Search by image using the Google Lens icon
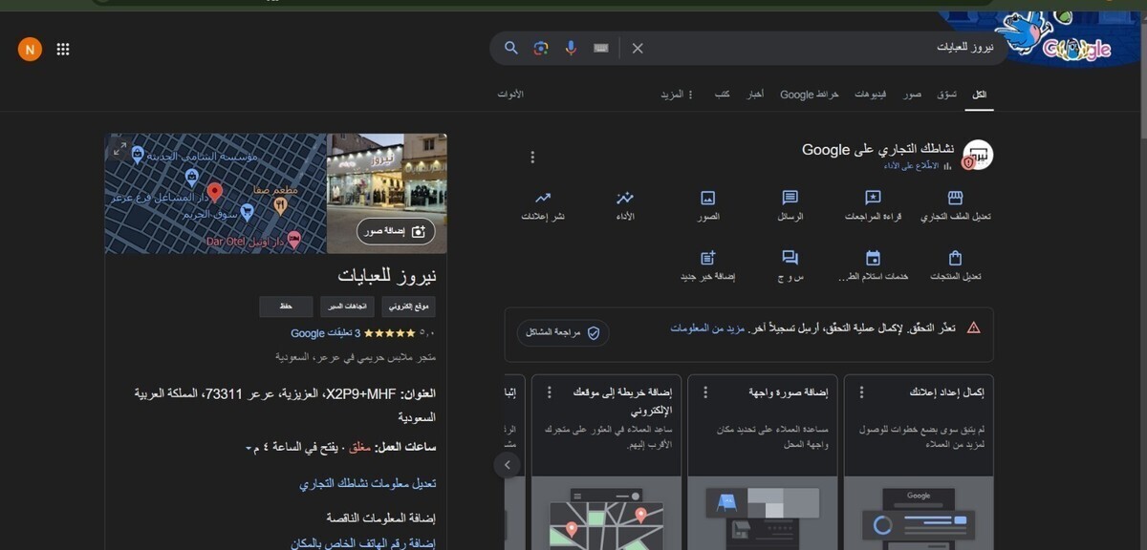 (x=541, y=48)
